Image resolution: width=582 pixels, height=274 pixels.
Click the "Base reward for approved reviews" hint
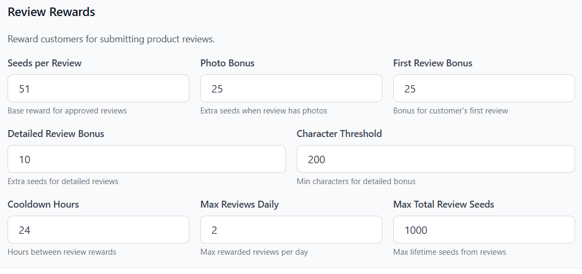67,111
